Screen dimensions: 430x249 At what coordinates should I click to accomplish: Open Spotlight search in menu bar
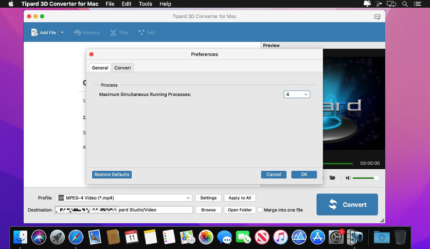point(405,4)
